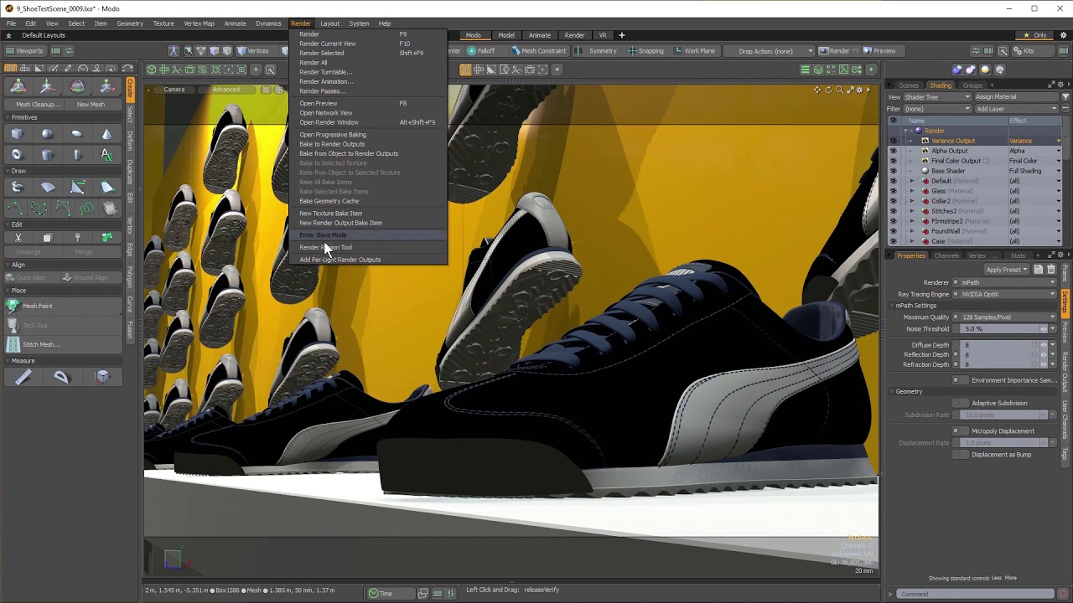Select Add Per-Light Render Outputs
Viewport: 1073px width, 603px height.
pyautogui.click(x=340, y=260)
